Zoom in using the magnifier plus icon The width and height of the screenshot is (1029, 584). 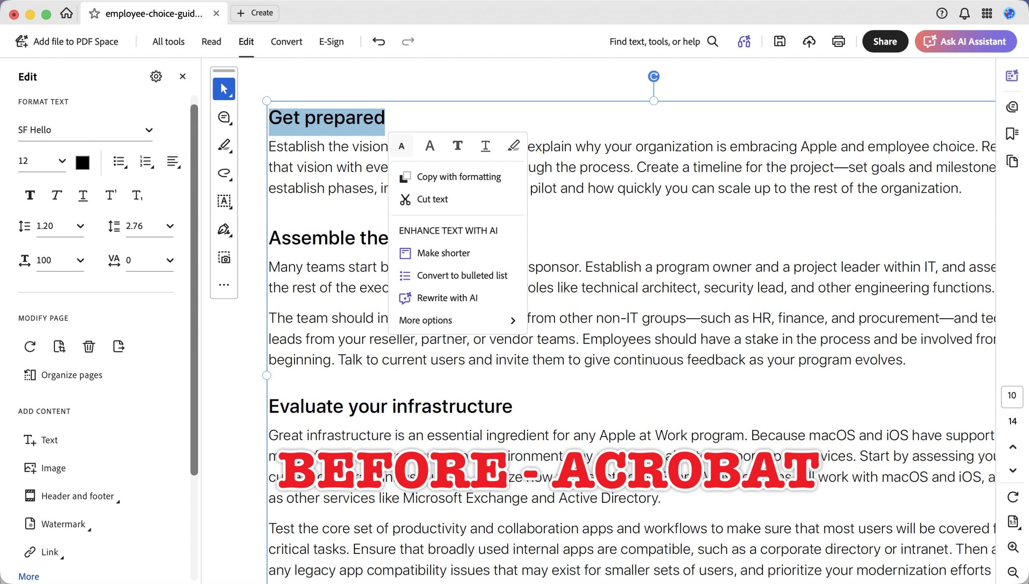(1013, 547)
